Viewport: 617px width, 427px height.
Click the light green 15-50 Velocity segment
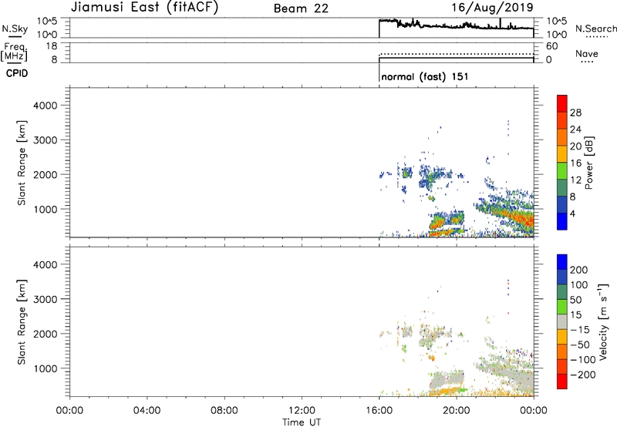pos(562,307)
